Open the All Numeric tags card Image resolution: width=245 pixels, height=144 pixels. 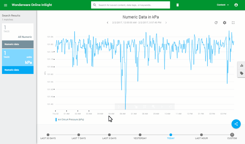[x=18, y=32]
